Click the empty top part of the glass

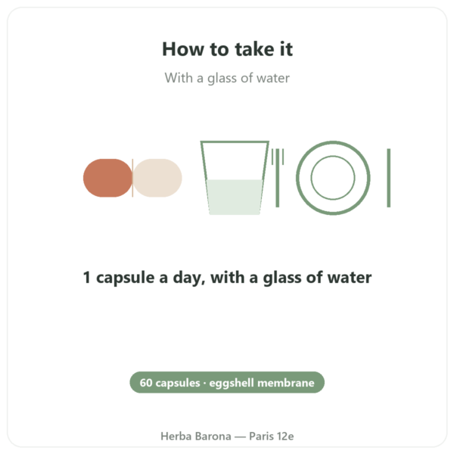[235, 161]
